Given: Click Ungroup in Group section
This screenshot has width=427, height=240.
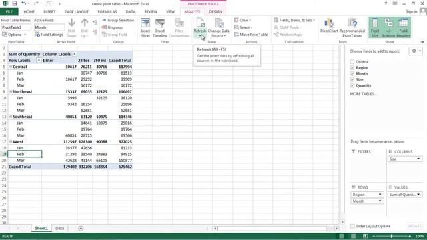Looking at the screenshot, I should click(x=112, y=27).
